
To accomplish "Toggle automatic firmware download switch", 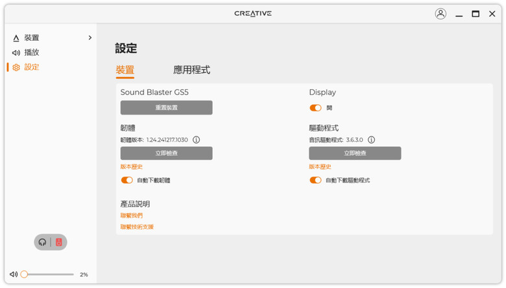I will click(126, 180).
